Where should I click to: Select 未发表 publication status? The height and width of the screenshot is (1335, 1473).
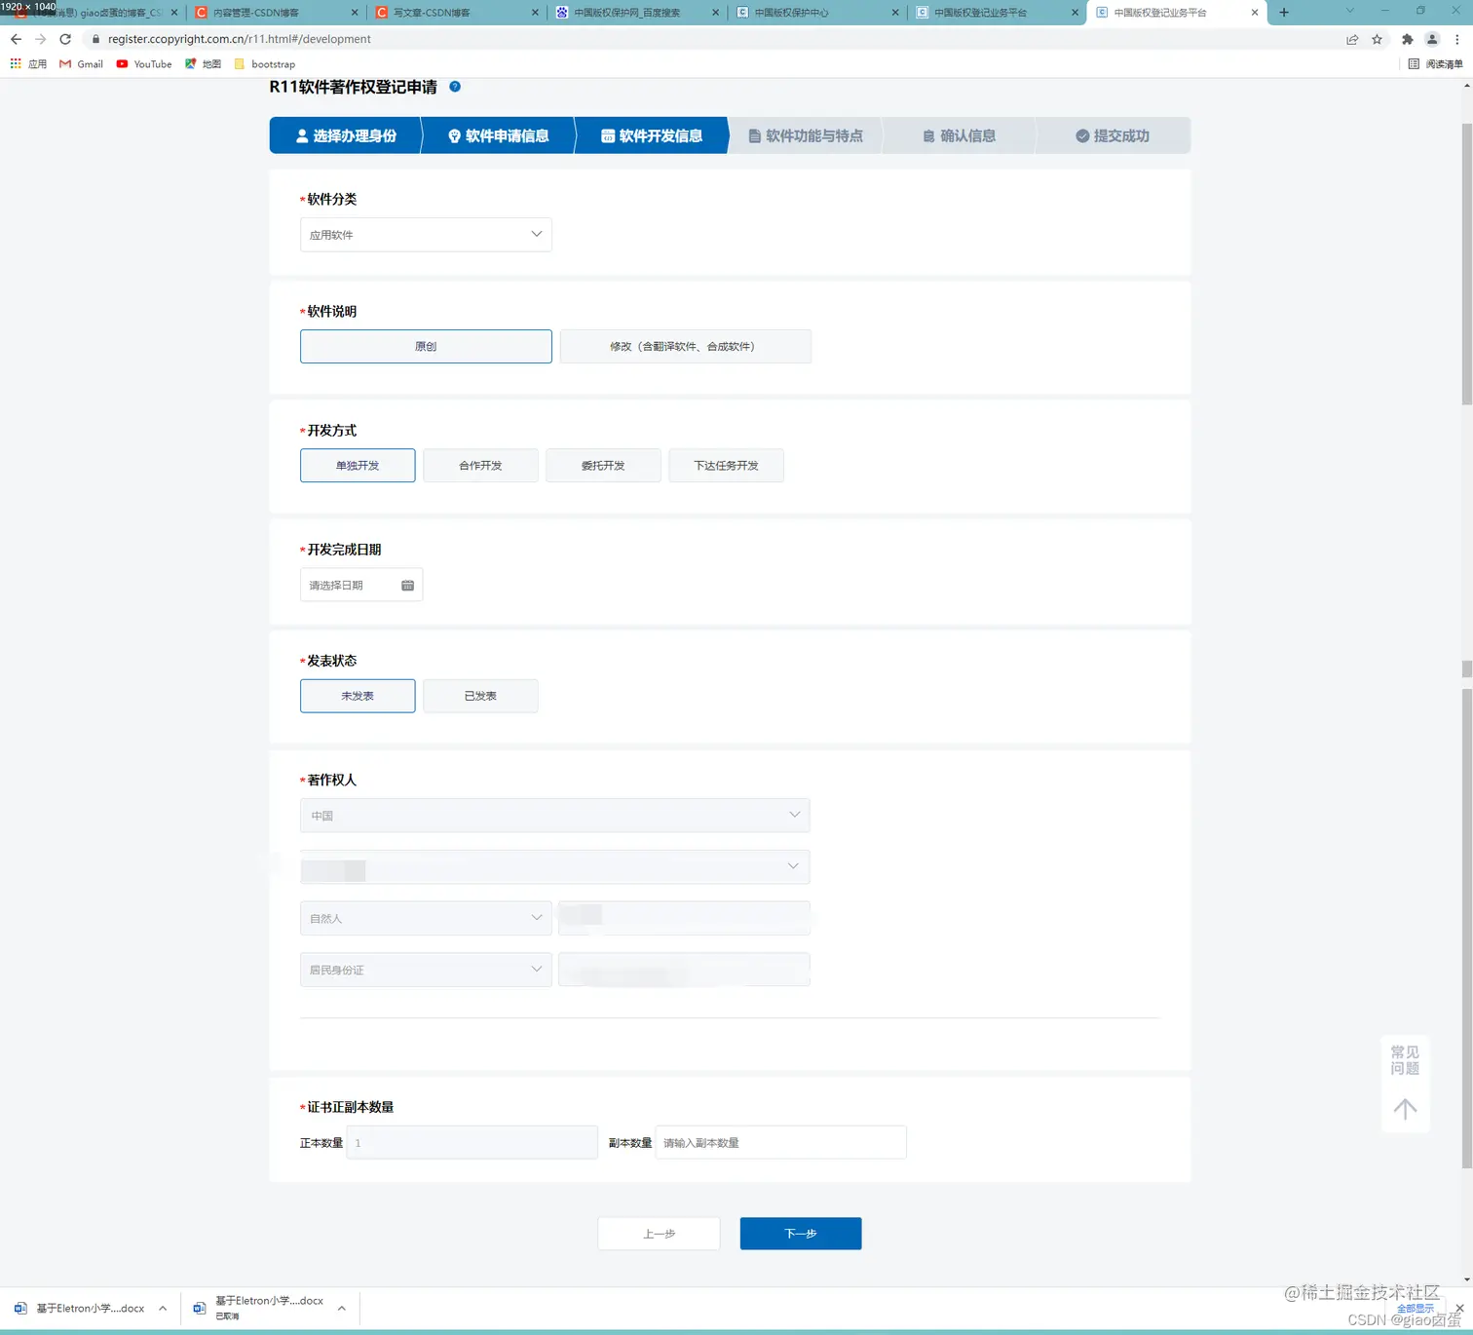358,696
